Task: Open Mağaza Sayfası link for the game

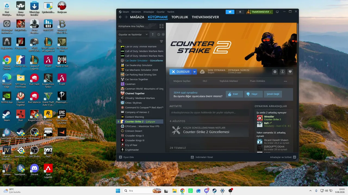Action: (x=182, y=81)
